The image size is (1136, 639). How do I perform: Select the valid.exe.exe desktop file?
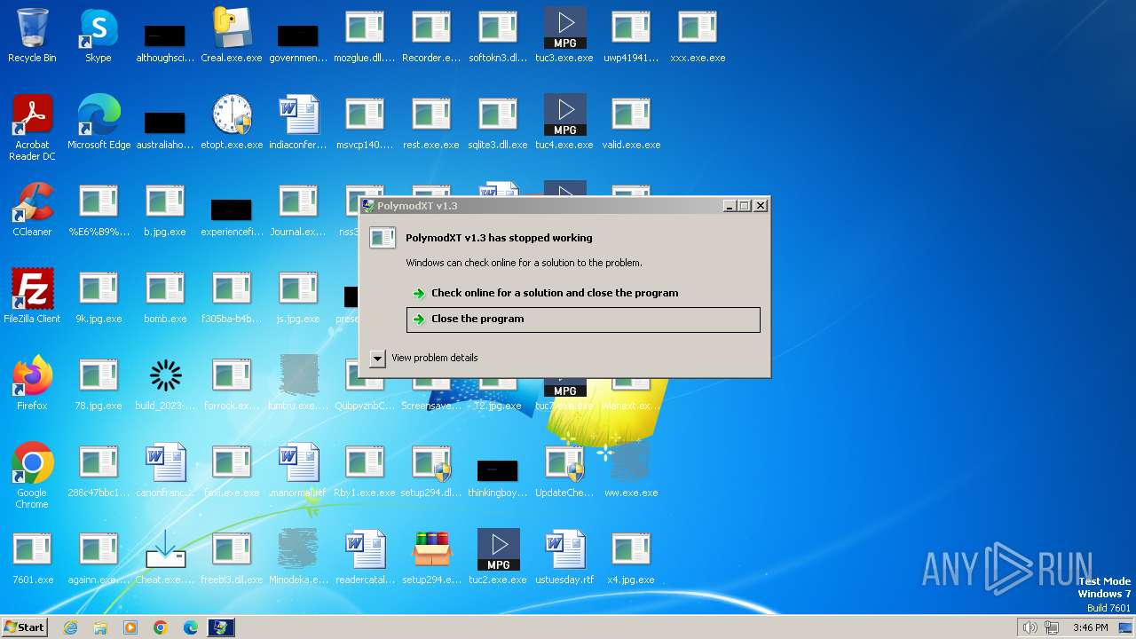point(631,122)
